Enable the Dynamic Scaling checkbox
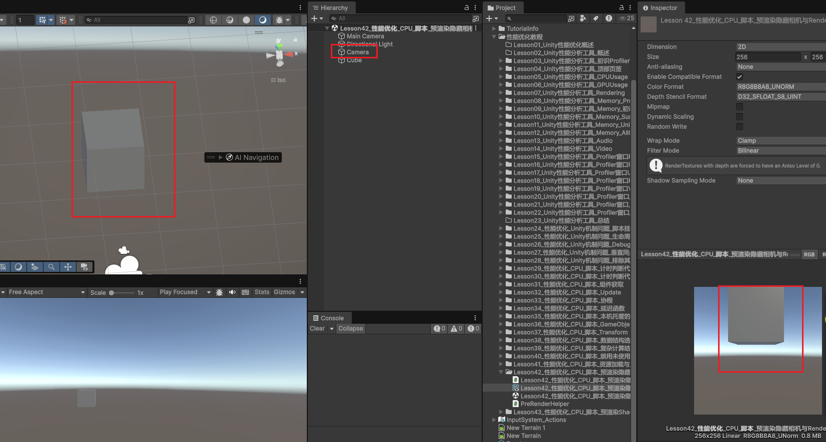Viewport: 826px width, 442px height. 740,117
